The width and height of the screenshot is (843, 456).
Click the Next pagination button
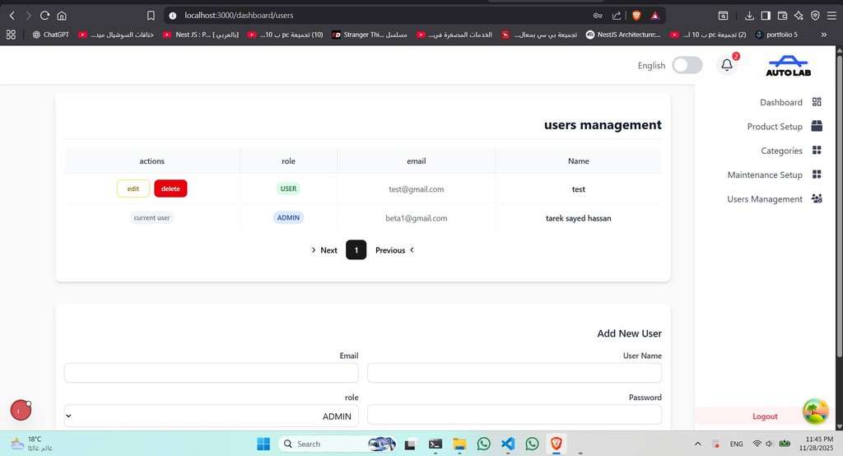click(x=324, y=250)
